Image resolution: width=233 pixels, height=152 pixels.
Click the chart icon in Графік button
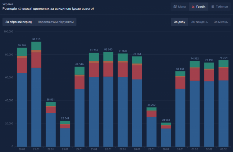(x=193, y=7)
